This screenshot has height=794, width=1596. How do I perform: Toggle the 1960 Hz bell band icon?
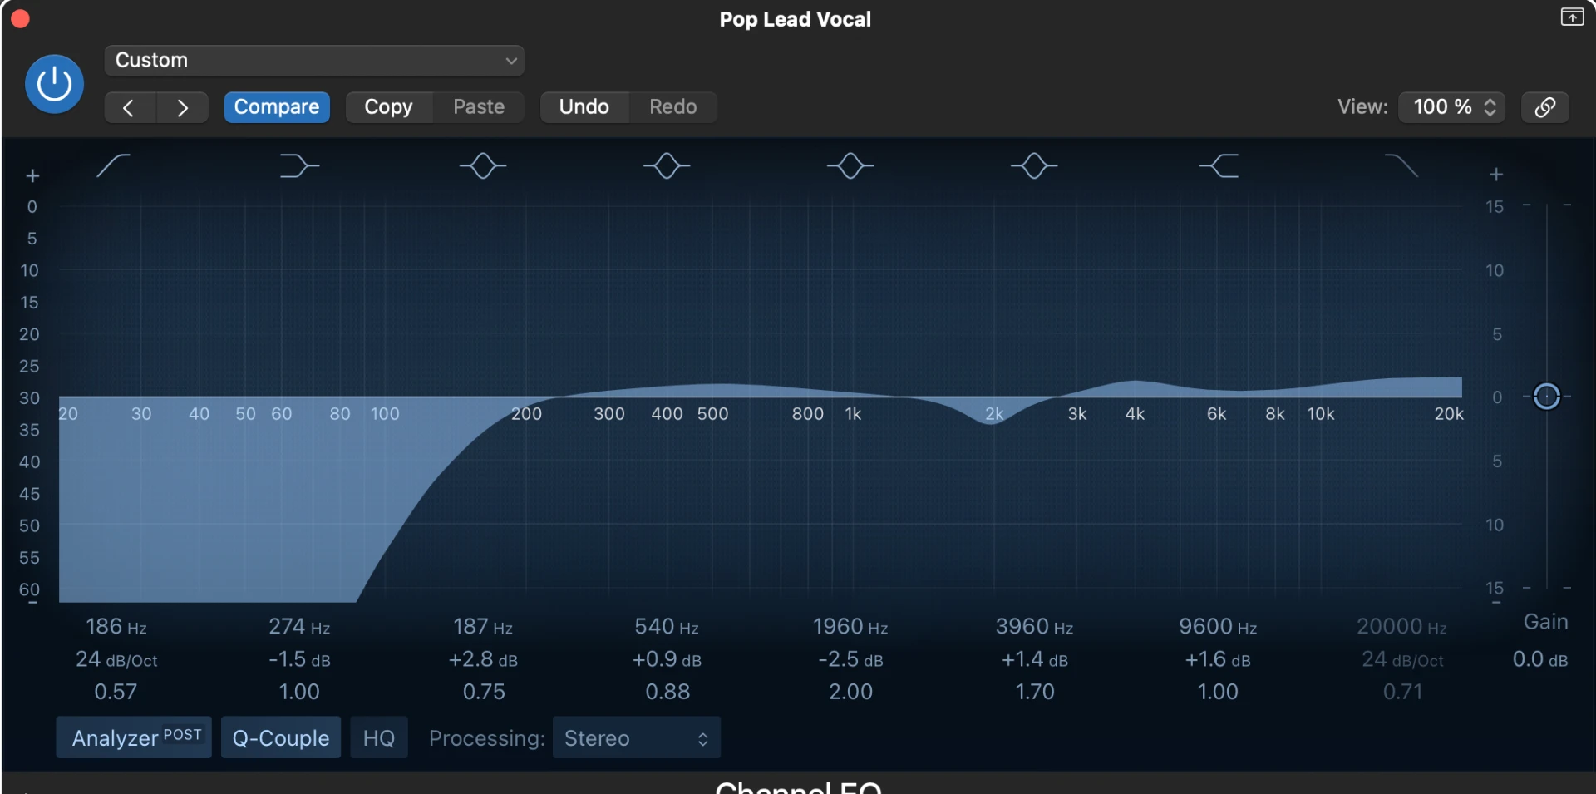(850, 166)
